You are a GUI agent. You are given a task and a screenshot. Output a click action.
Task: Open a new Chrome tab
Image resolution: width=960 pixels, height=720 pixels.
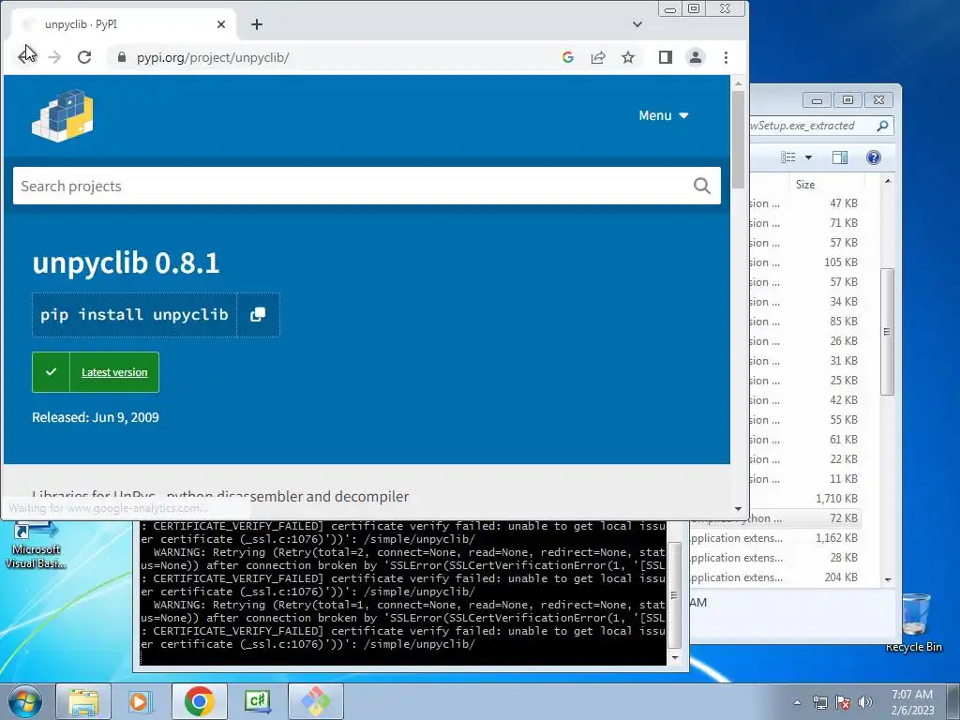pos(257,23)
